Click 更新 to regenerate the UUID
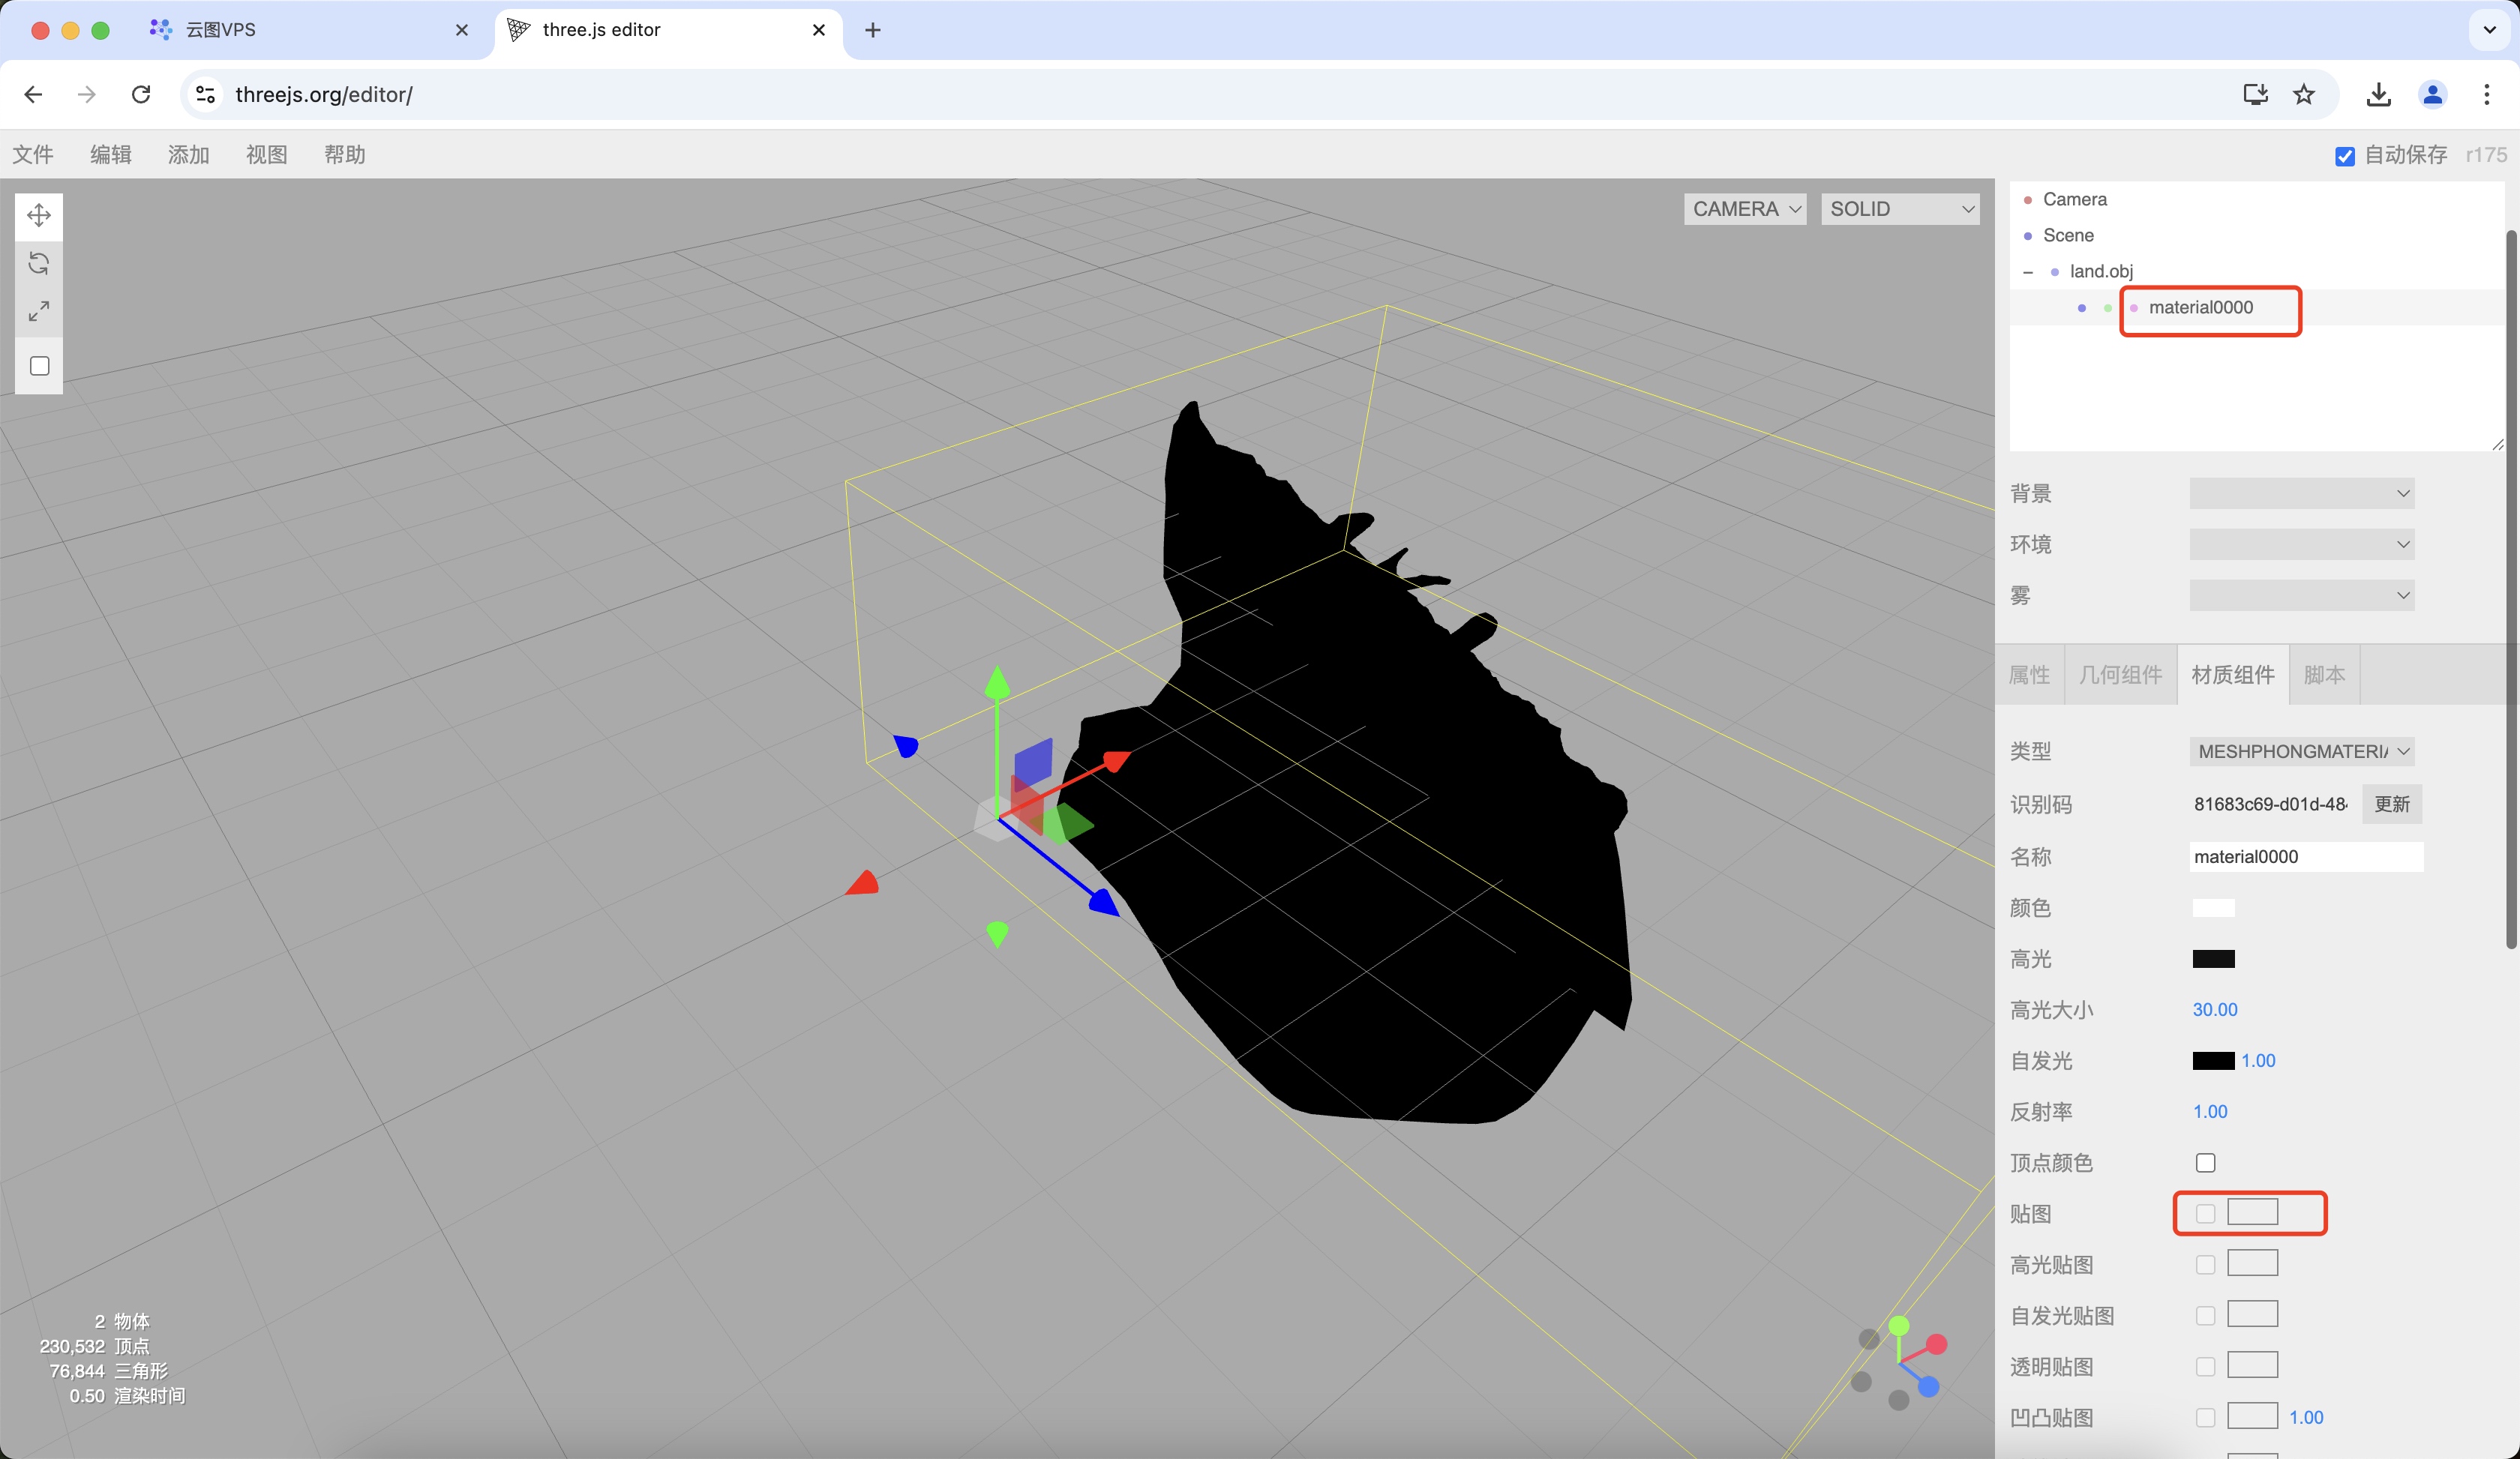Screen dimensions: 2520x1459 click(x=2392, y=804)
